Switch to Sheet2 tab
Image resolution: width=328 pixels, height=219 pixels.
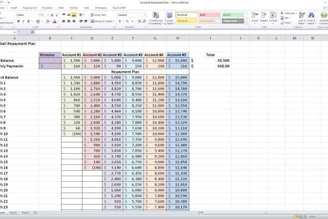point(13,213)
